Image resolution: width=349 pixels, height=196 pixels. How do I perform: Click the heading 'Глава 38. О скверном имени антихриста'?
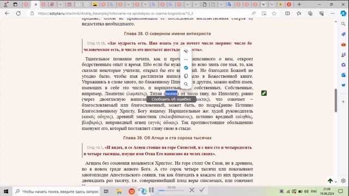[x=167, y=34]
